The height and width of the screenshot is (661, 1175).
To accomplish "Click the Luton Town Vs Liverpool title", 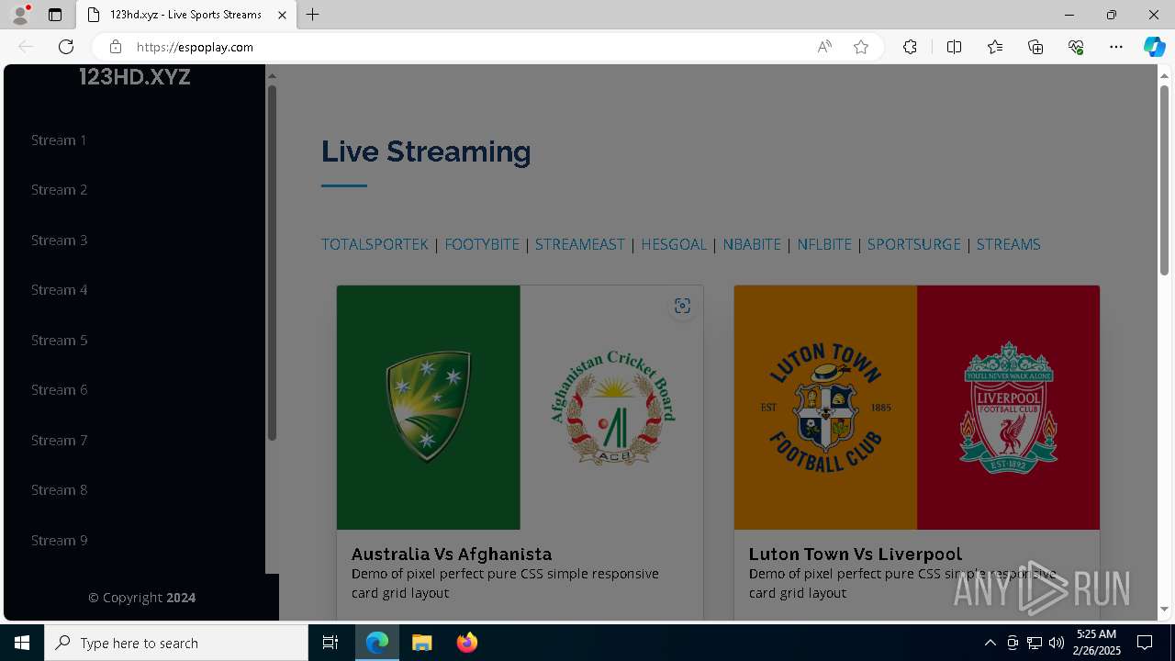I will [856, 554].
